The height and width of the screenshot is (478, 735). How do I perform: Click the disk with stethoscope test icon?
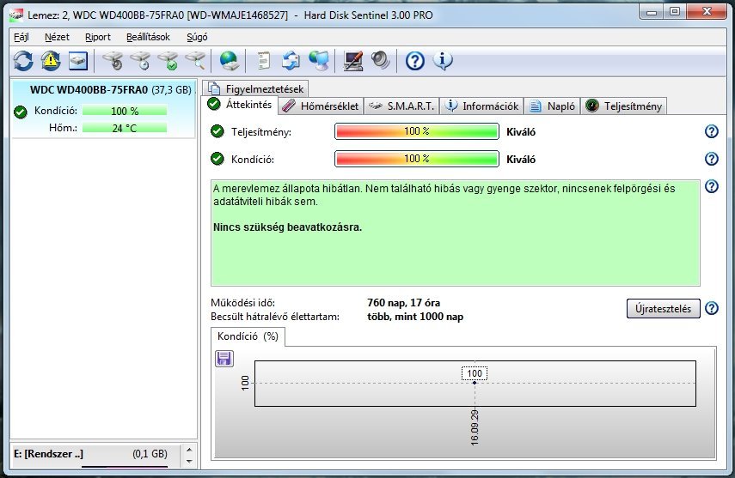[x=113, y=61]
